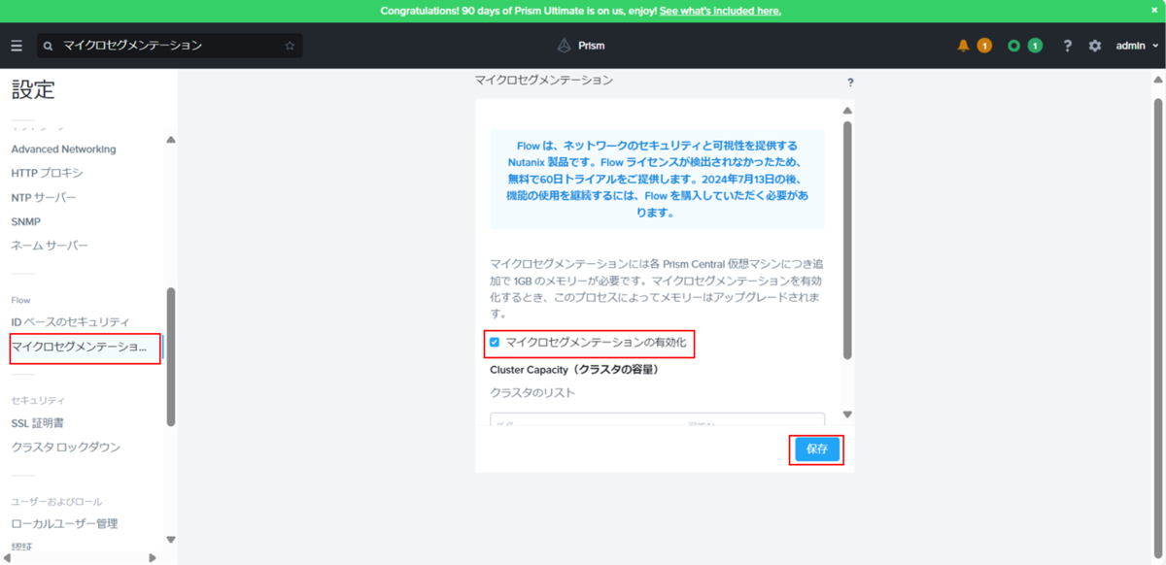Viewport: 1166px width, 565px height.
Task: Click sidebar scroll down arrow
Action: coord(171,540)
